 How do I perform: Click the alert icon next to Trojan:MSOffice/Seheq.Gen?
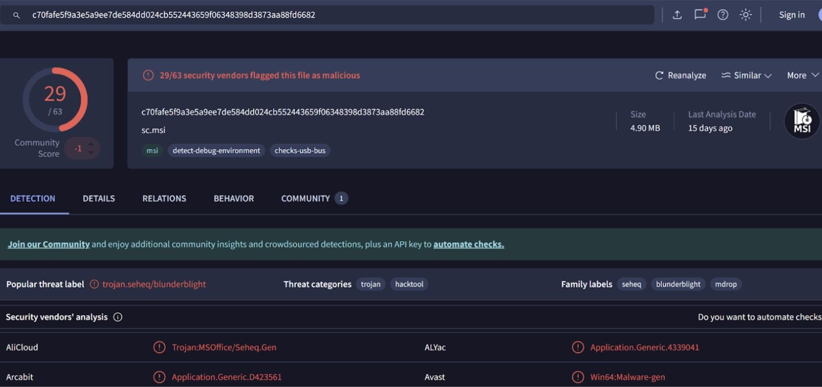pyautogui.click(x=159, y=347)
